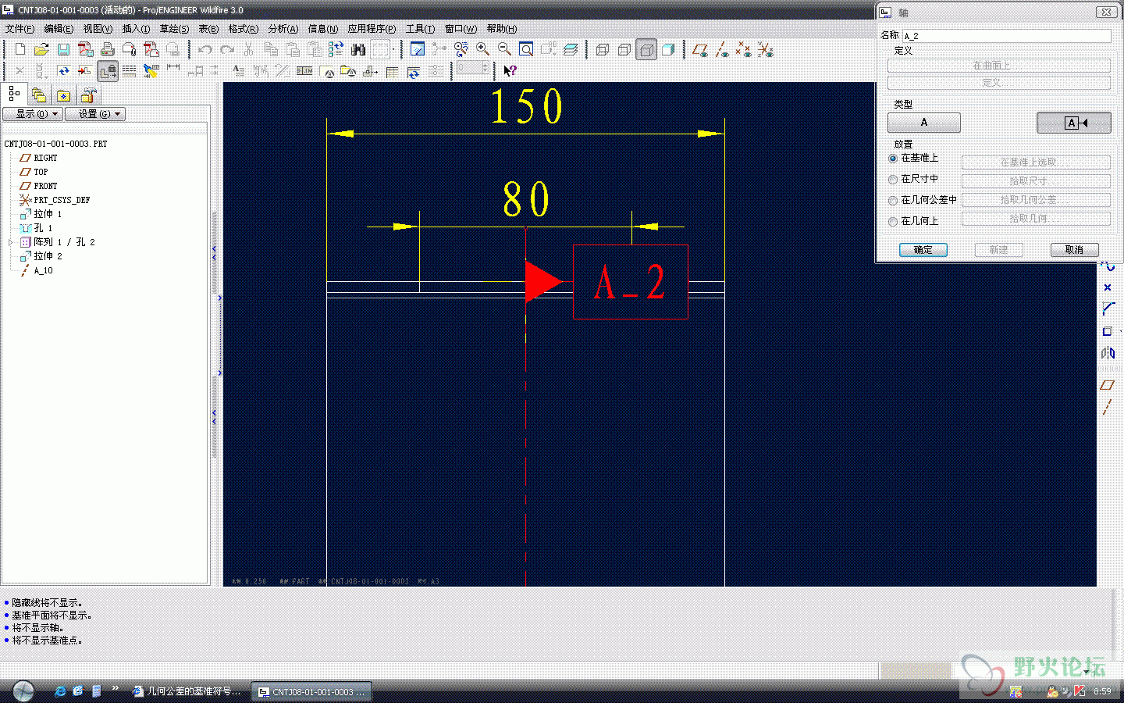This screenshot has width=1124, height=703.
Task: Click the print icon in the toolbar
Action: click(108, 50)
